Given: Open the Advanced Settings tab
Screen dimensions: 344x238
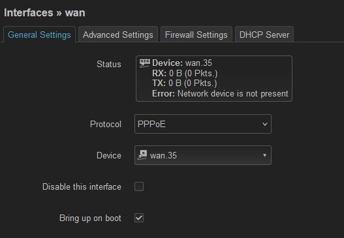Looking at the screenshot, I should [117, 35].
